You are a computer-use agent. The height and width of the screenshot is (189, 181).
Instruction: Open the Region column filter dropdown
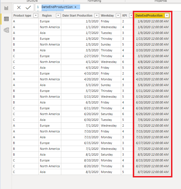pos(58,15)
